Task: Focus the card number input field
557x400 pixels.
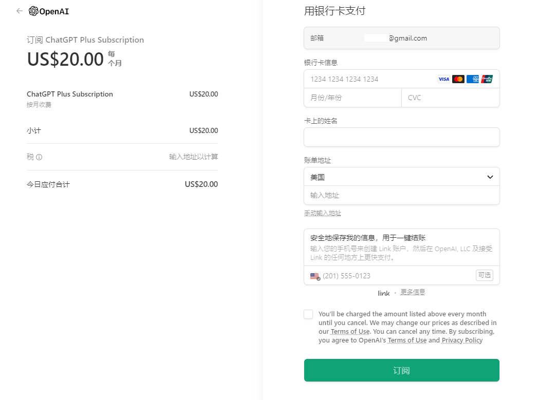Action: (370, 79)
